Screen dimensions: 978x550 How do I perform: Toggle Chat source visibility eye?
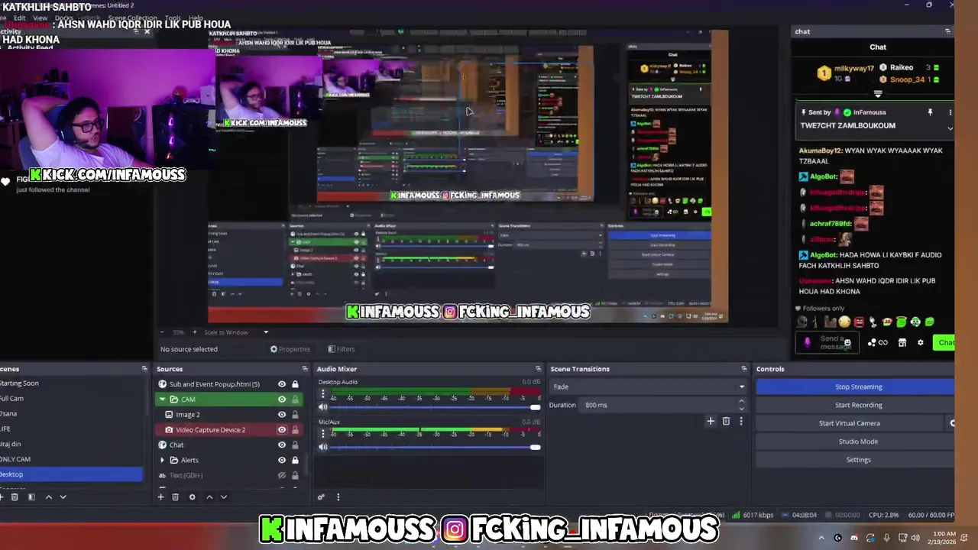tap(282, 445)
